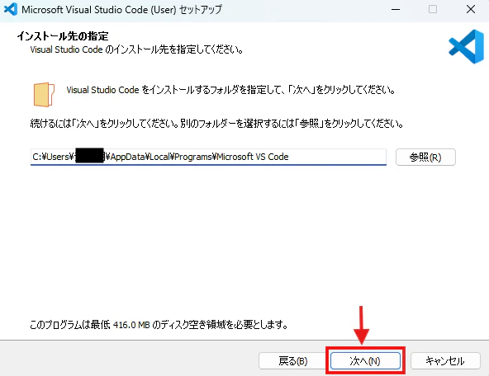Image resolution: width=489 pixels, height=376 pixels.
Task: Minimize the setup window
Action: pos(396,9)
